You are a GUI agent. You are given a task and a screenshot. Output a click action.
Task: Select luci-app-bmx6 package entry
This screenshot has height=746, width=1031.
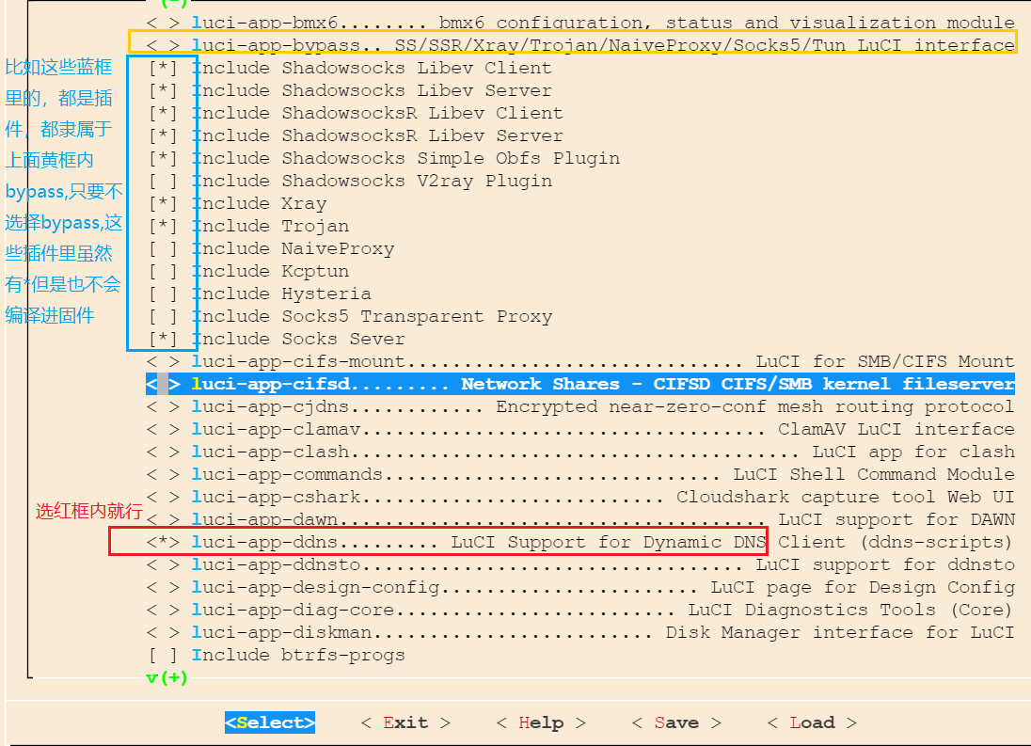(579, 22)
